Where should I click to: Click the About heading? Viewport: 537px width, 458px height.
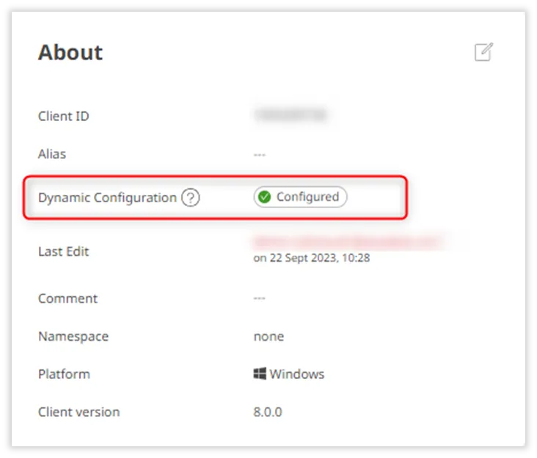(70, 53)
